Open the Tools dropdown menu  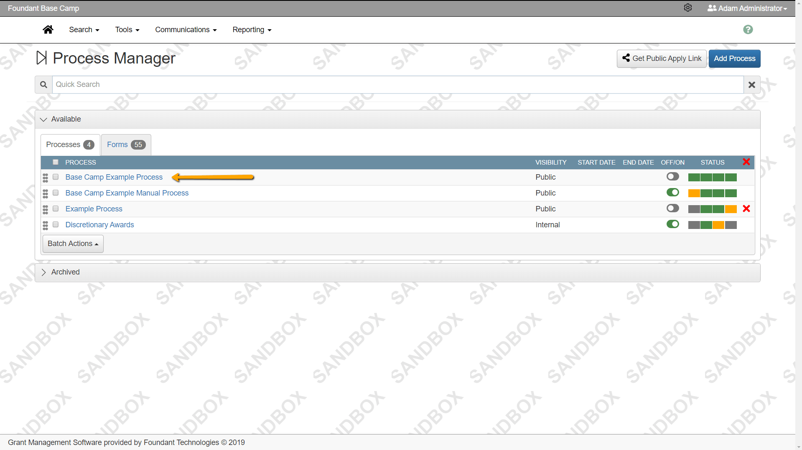127,30
